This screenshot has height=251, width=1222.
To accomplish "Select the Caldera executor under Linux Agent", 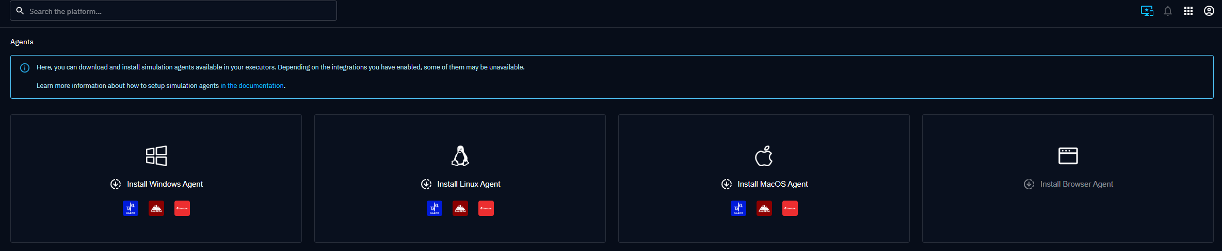I will 460,208.
